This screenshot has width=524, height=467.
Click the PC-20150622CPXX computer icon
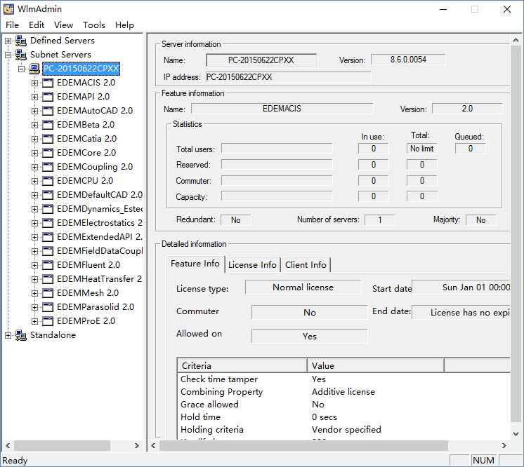point(34,69)
